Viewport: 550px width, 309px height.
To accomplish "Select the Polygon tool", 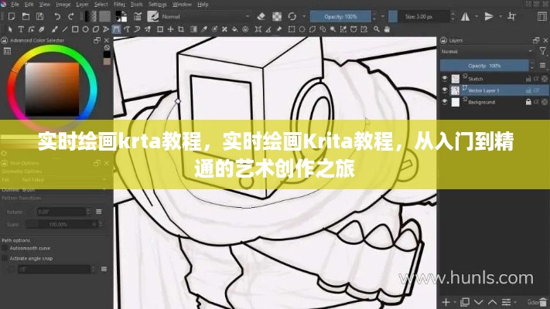I will [95, 29].
